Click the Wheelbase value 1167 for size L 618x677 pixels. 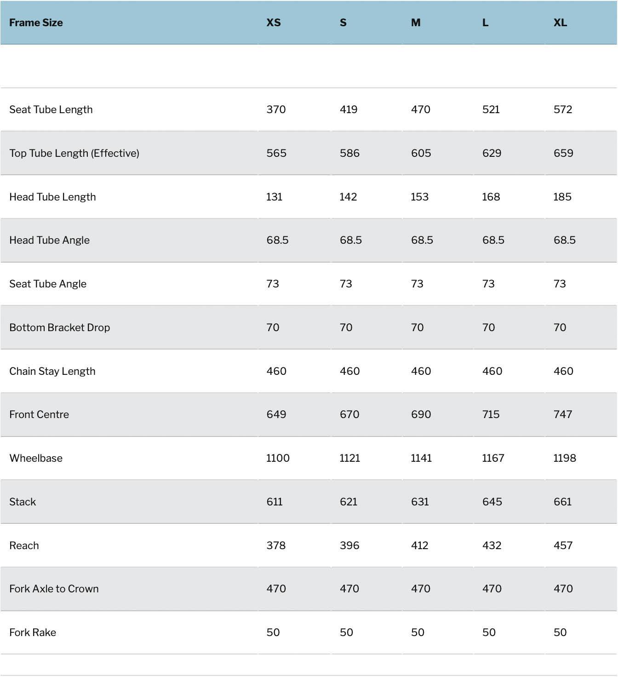[493, 458]
